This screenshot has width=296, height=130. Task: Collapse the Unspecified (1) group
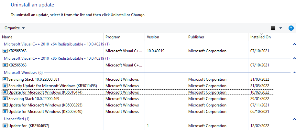[294, 119]
